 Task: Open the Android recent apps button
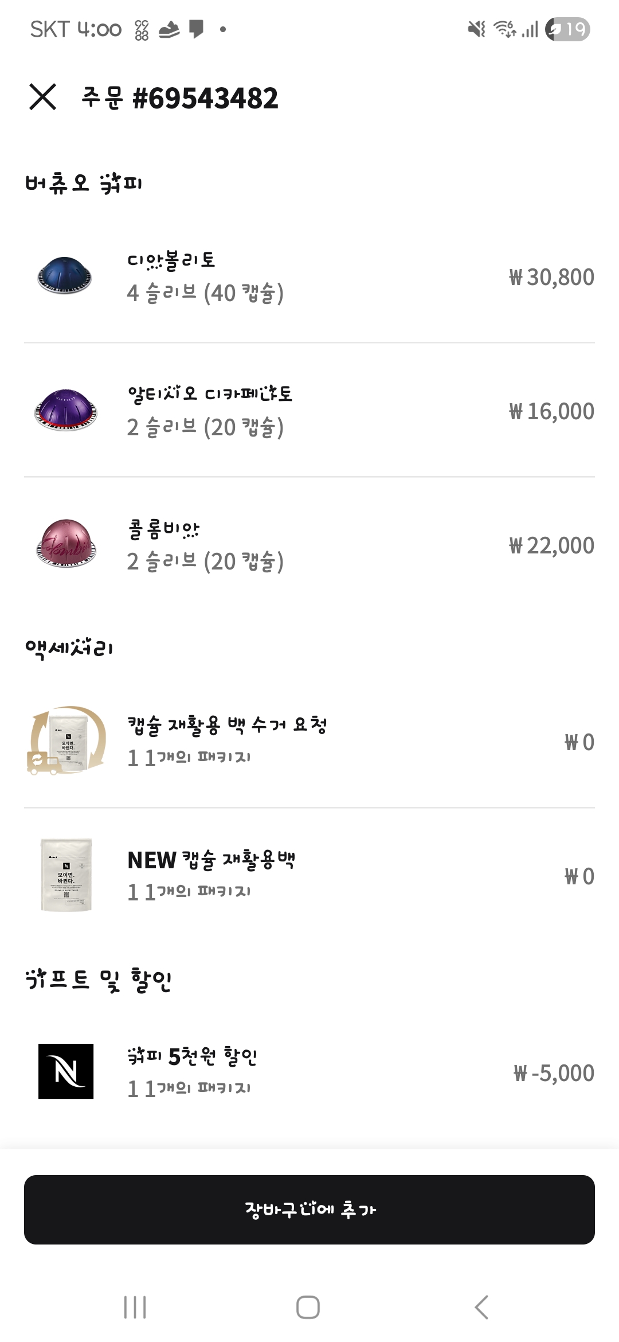click(x=135, y=1308)
